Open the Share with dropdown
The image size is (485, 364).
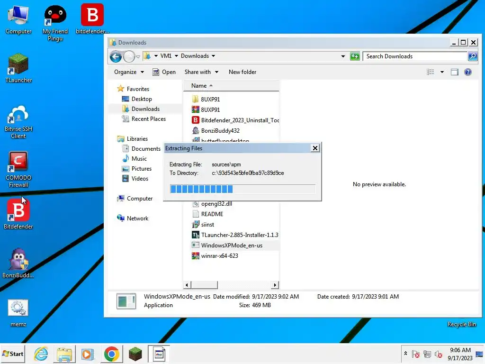[201, 72]
